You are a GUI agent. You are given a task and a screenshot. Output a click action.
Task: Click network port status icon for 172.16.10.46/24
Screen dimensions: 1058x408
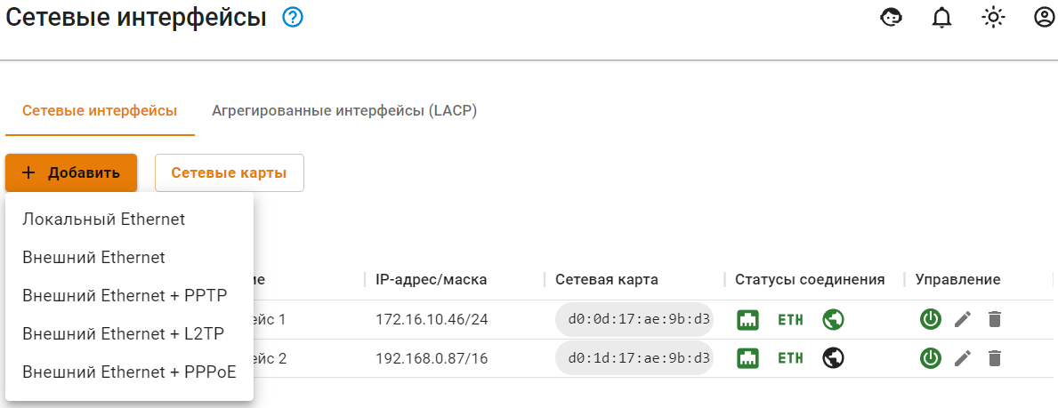click(x=747, y=319)
